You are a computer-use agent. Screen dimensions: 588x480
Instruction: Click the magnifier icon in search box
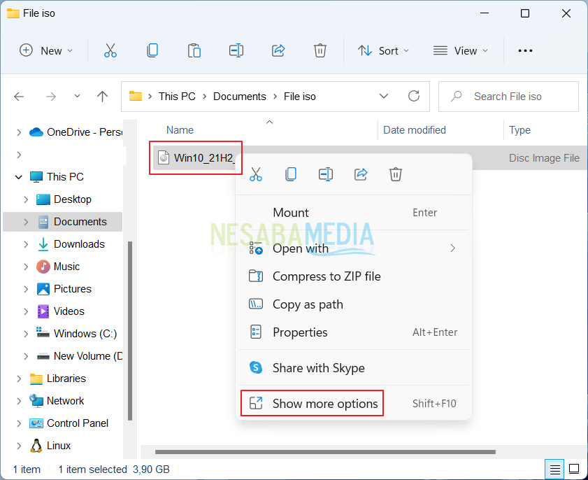click(x=456, y=97)
